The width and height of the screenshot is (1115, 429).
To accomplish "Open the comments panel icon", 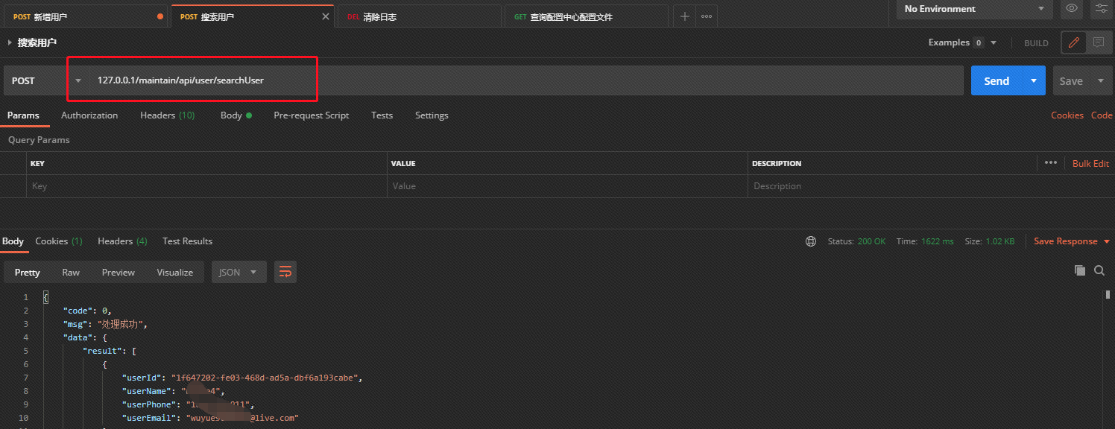I will pos(1100,42).
